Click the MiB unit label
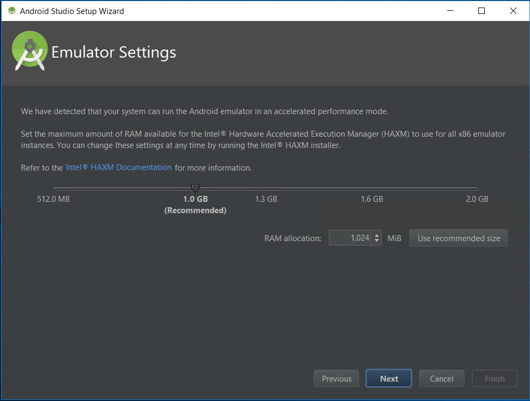Image resolution: width=530 pixels, height=401 pixels. (x=394, y=238)
